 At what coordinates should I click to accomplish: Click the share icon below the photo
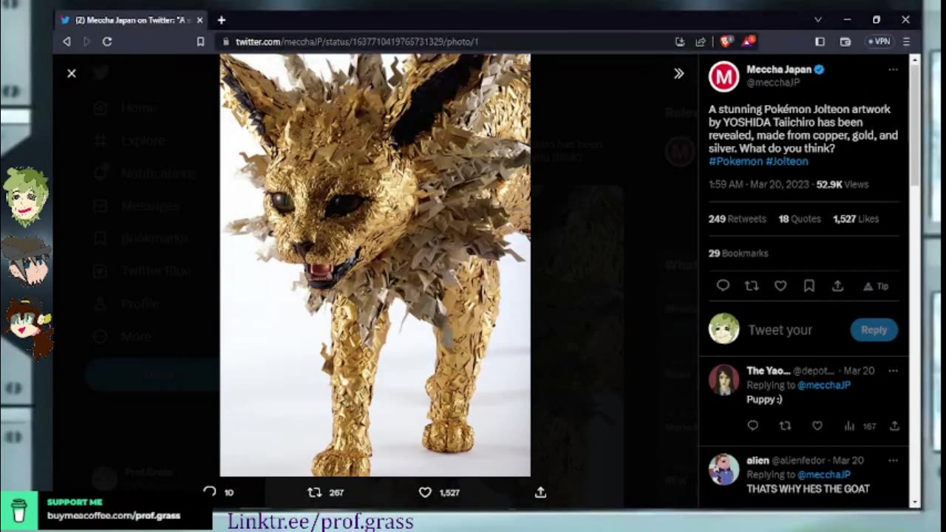point(540,492)
